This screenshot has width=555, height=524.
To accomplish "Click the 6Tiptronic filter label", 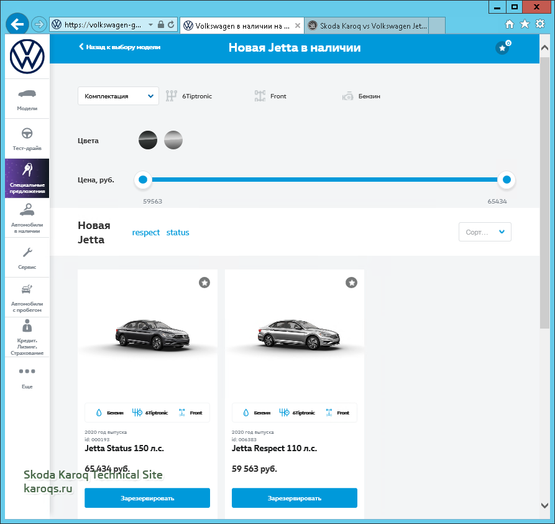I will [197, 96].
